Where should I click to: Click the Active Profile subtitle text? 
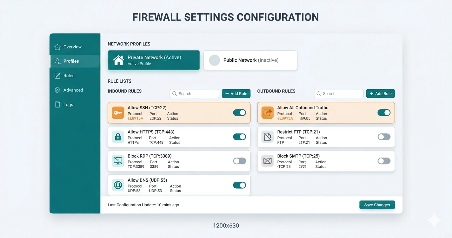(139, 64)
